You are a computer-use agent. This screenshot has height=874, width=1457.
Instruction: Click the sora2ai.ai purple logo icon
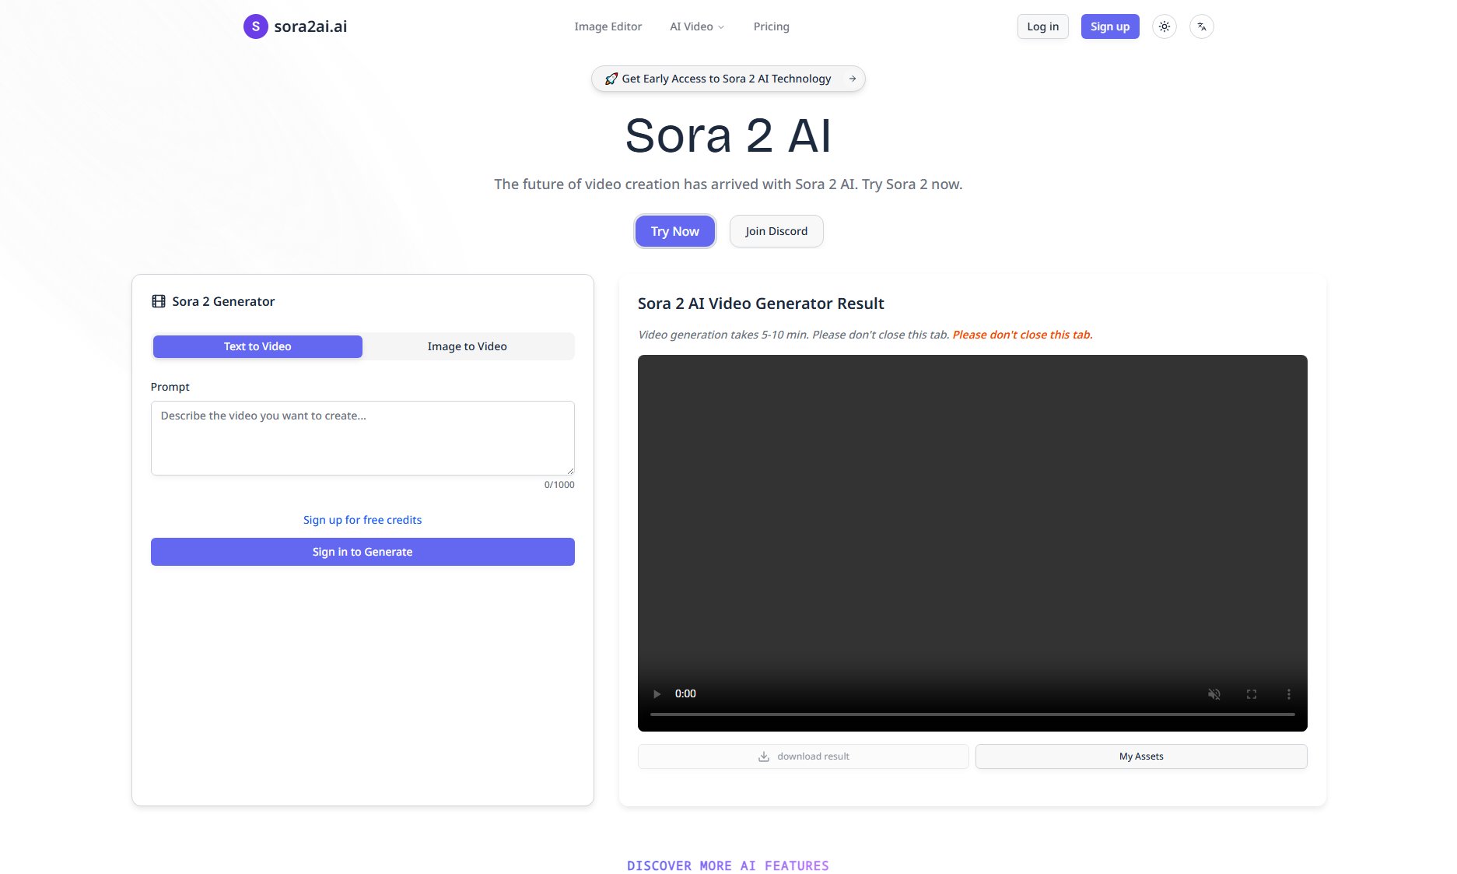click(255, 26)
